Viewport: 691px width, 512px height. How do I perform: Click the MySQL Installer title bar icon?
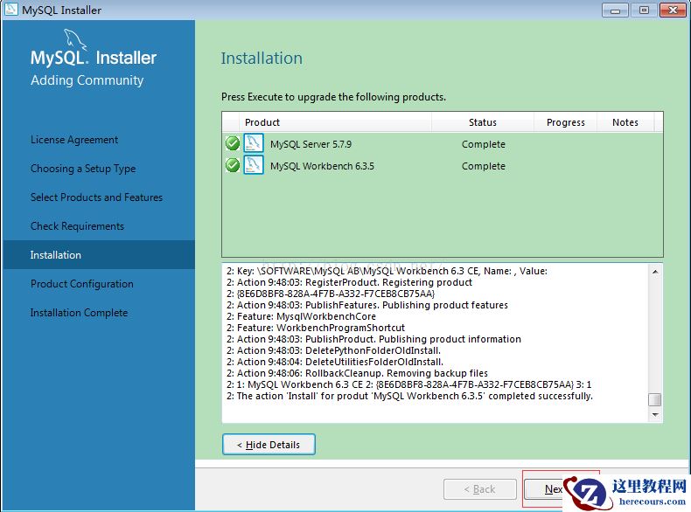coord(10,10)
